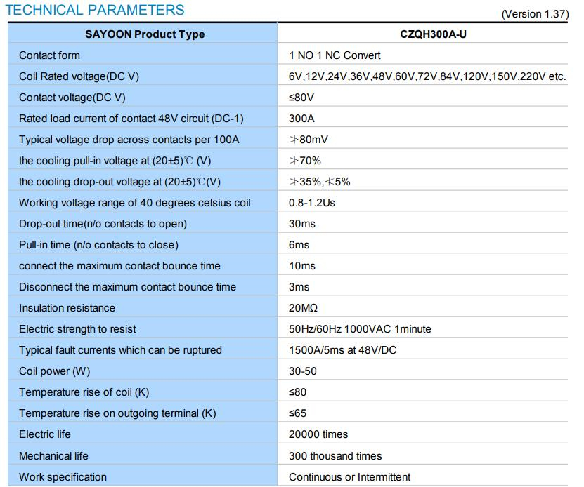Screen dimensions: 584x487
Task: Select the Work specification label
Action: pos(63,477)
